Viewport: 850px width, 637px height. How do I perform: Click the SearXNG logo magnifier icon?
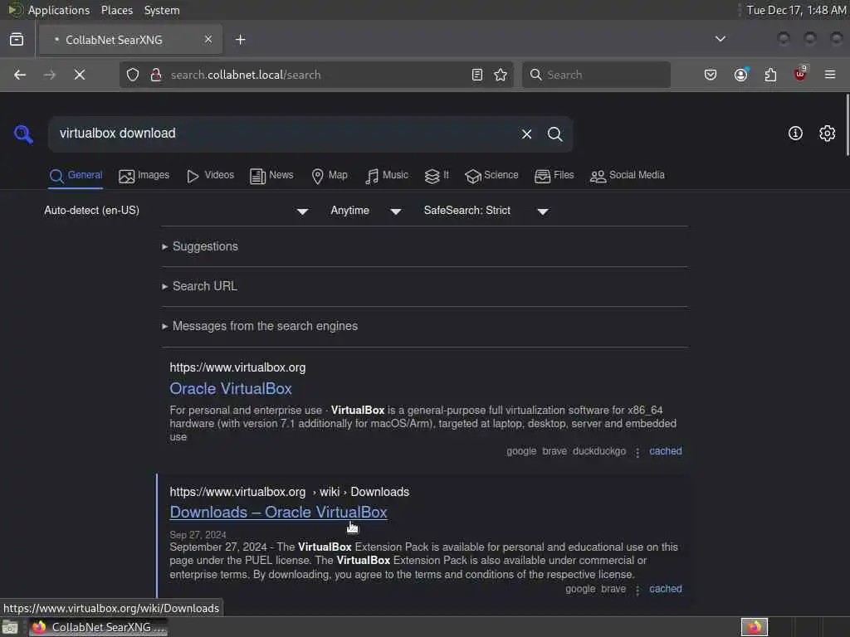[x=23, y=134]
